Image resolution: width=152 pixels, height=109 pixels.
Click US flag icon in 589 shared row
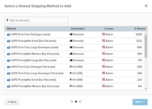(x=104, y=67)
